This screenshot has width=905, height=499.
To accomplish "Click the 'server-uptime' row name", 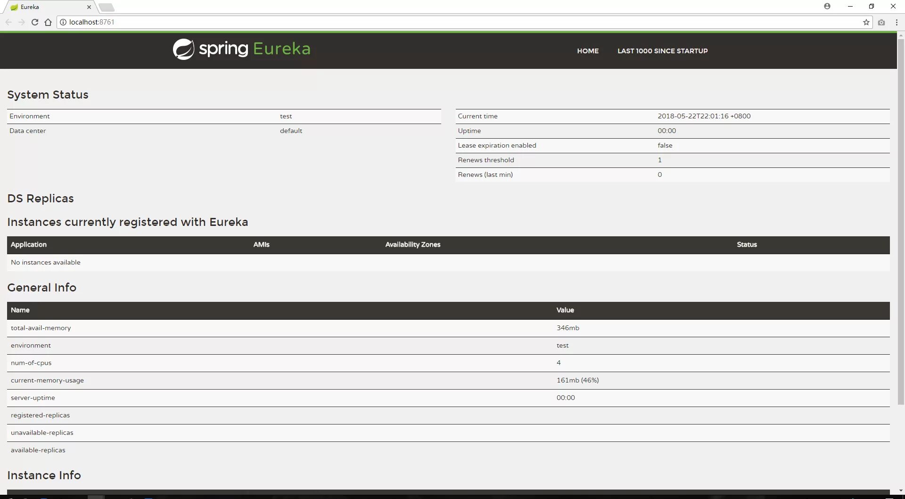I will (x=33, y=398).
